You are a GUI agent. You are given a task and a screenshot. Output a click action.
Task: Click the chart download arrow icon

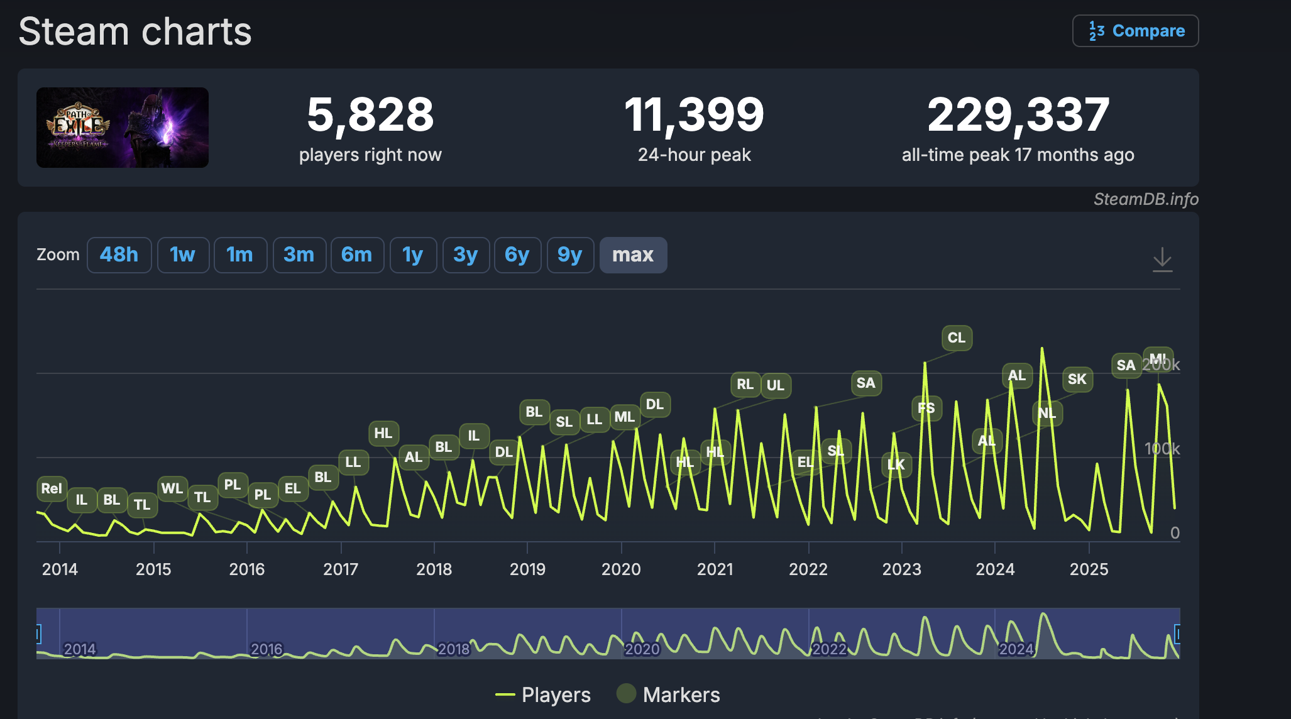[1162, 260]
